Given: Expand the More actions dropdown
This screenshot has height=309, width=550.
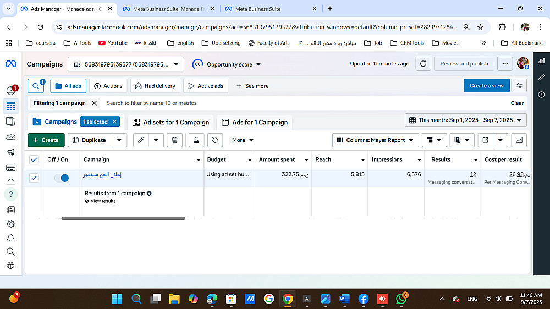Looking at the screenshot, I should 243,140.
